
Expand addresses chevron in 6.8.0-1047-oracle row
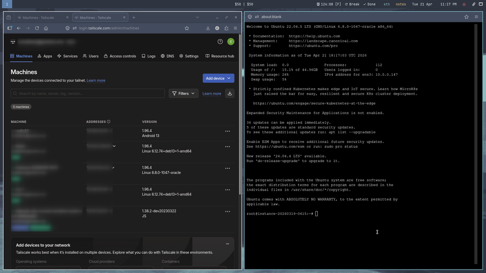click(x=114, y=168)
